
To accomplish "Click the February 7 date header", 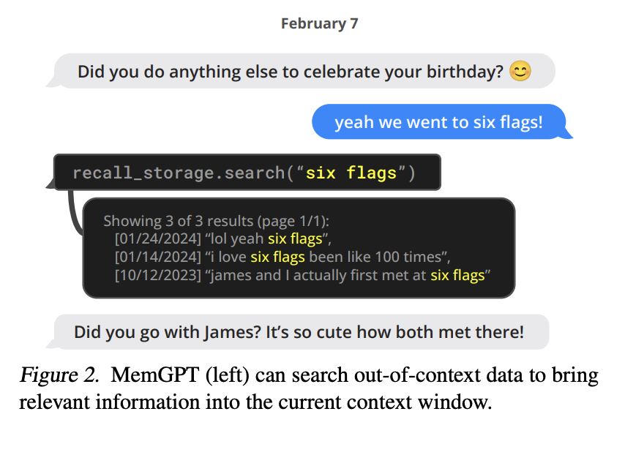I will [x=319, y=23].
